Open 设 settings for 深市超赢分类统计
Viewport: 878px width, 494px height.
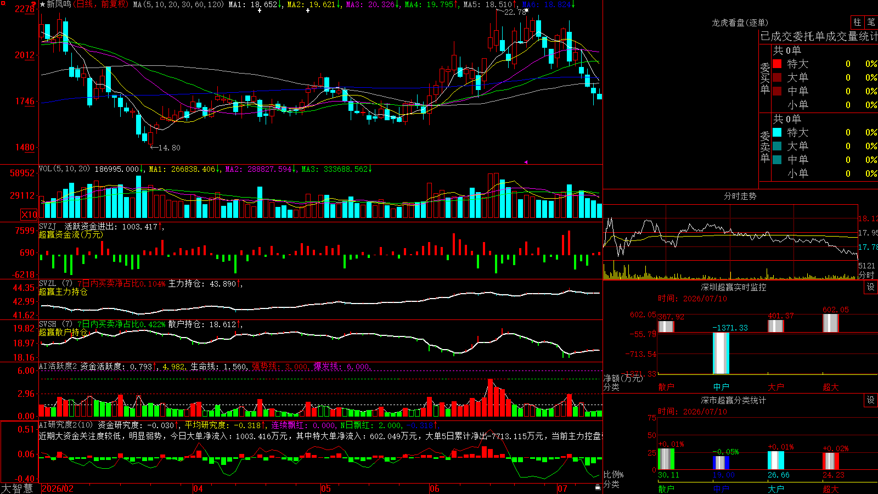tap(870, 400)
